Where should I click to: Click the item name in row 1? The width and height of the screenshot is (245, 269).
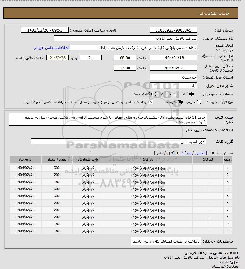tap(148, 168)
